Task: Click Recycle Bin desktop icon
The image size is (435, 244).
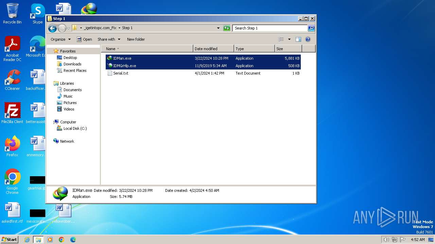Action: click(12, 14)
